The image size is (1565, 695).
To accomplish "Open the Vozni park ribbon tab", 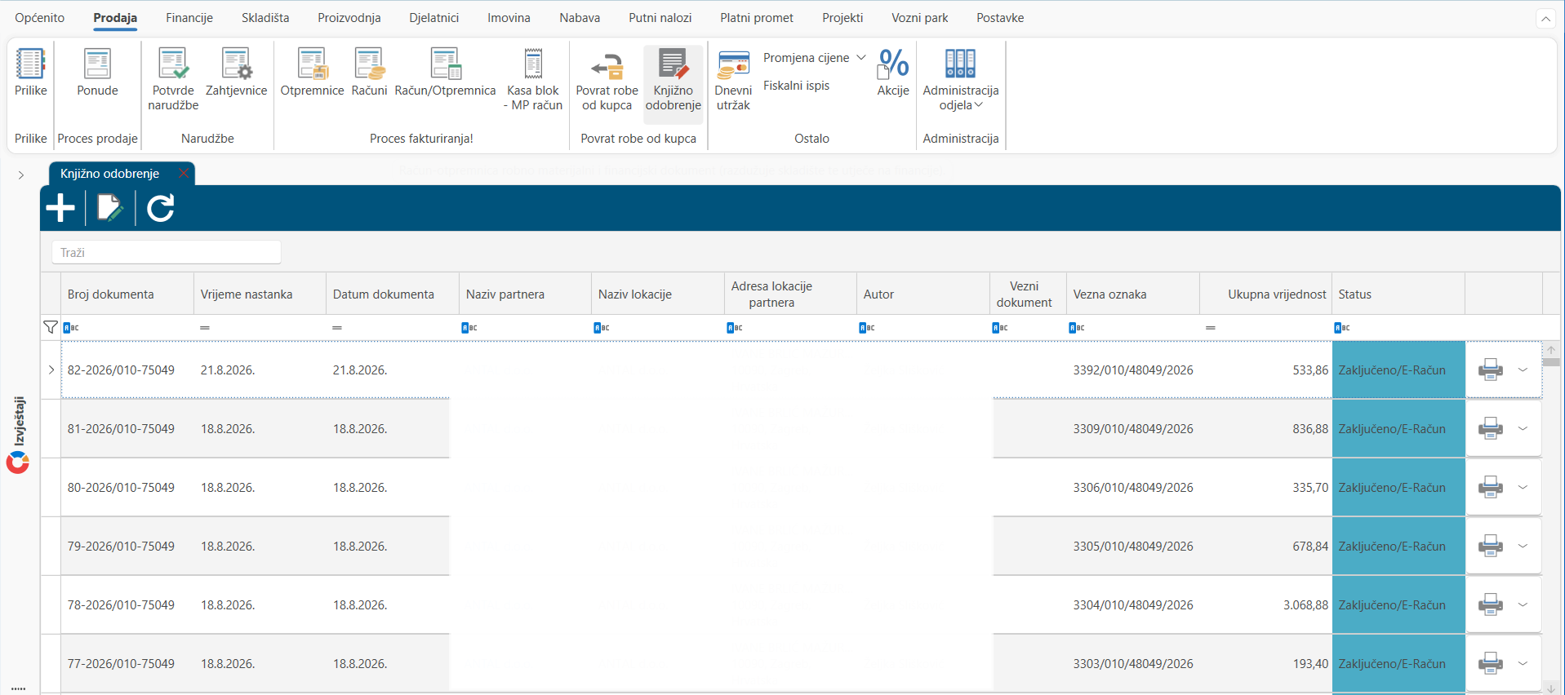I will point(920,18).
